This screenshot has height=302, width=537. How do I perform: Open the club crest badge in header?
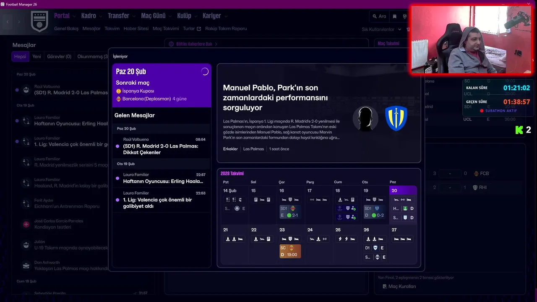(39, 21)
